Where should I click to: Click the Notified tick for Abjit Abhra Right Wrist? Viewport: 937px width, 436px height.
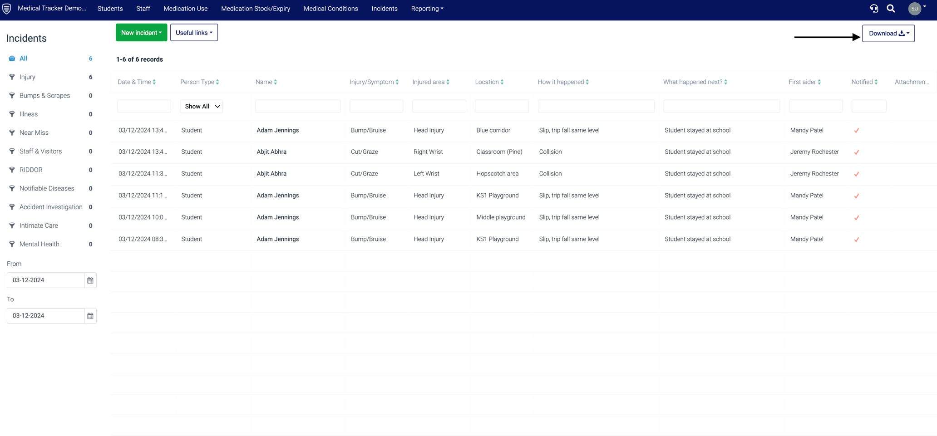(856, 152)
